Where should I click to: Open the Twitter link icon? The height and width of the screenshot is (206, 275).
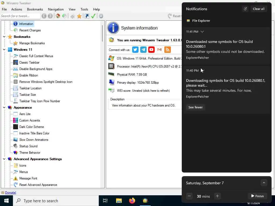[135, 50]
